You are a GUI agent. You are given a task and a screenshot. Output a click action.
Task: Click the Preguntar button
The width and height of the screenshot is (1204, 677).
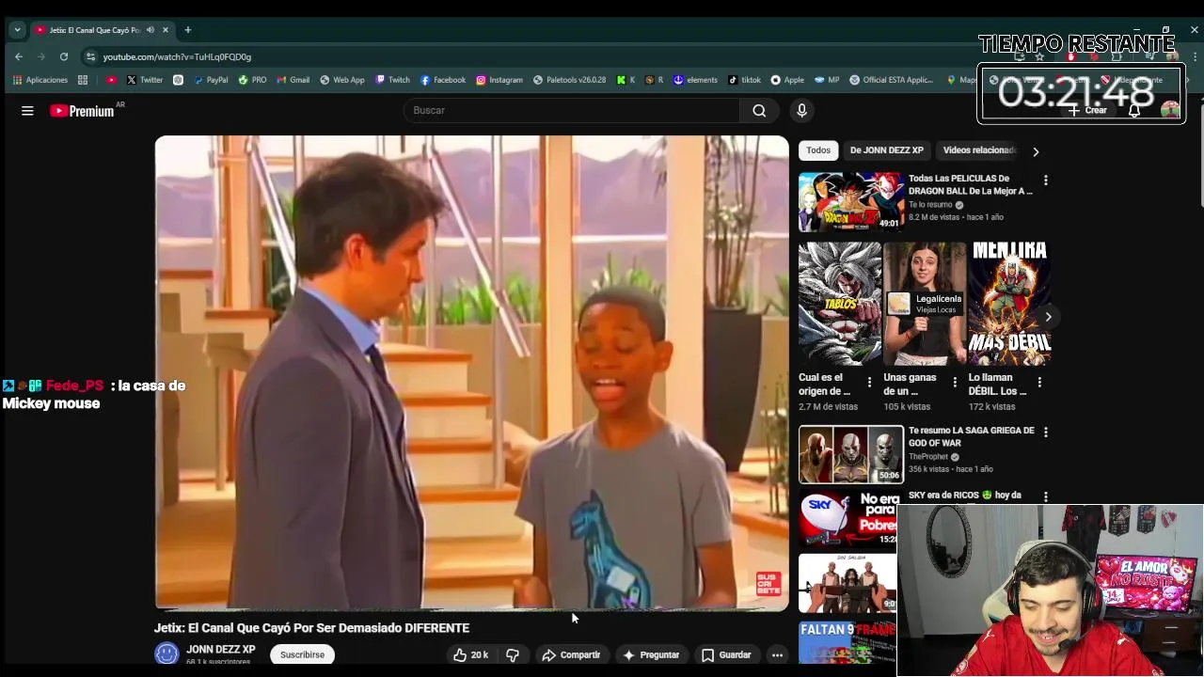click(651, 654)
